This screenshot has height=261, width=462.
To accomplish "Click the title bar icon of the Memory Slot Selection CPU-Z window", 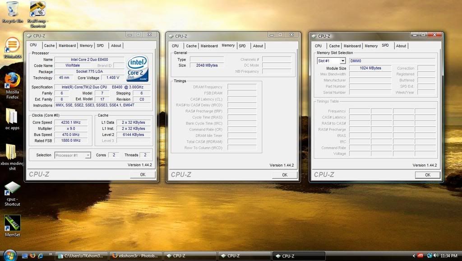I will point(314,36).
